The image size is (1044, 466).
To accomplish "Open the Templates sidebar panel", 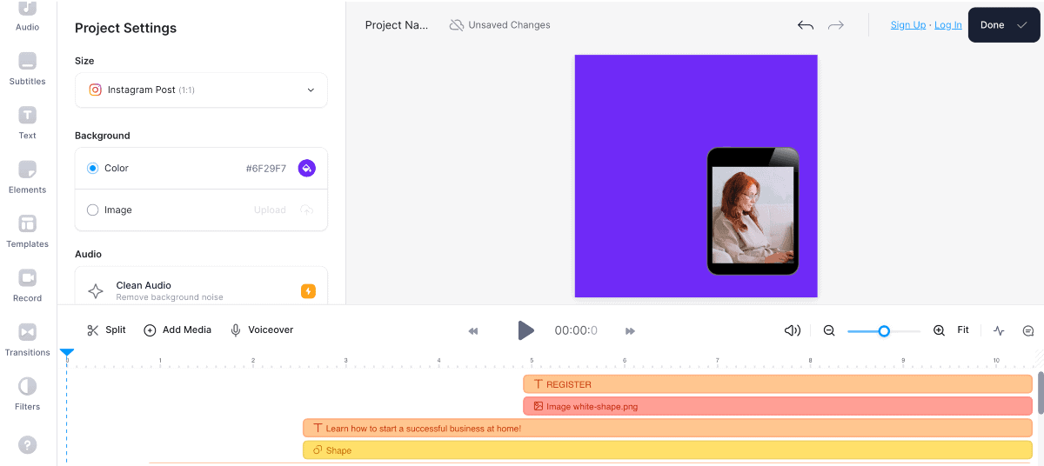I will tap(28, 231).
